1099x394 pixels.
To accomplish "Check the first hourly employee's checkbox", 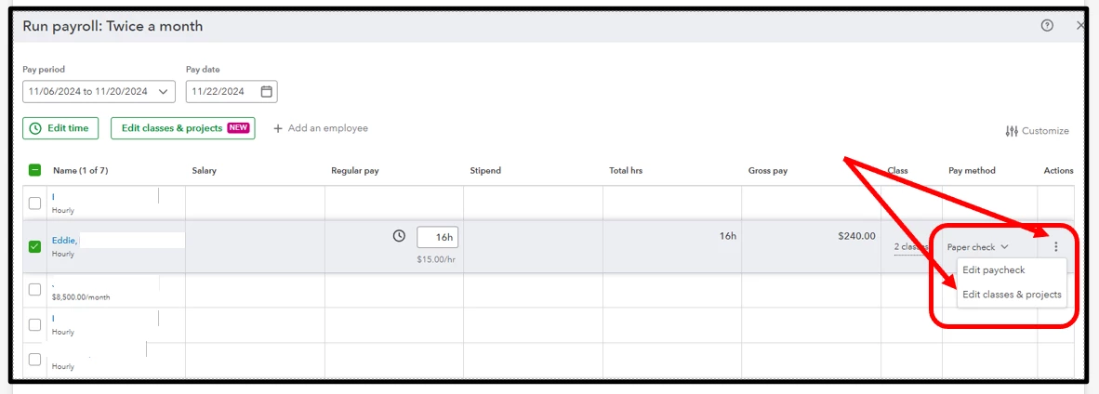I will (x=34, y=204).
